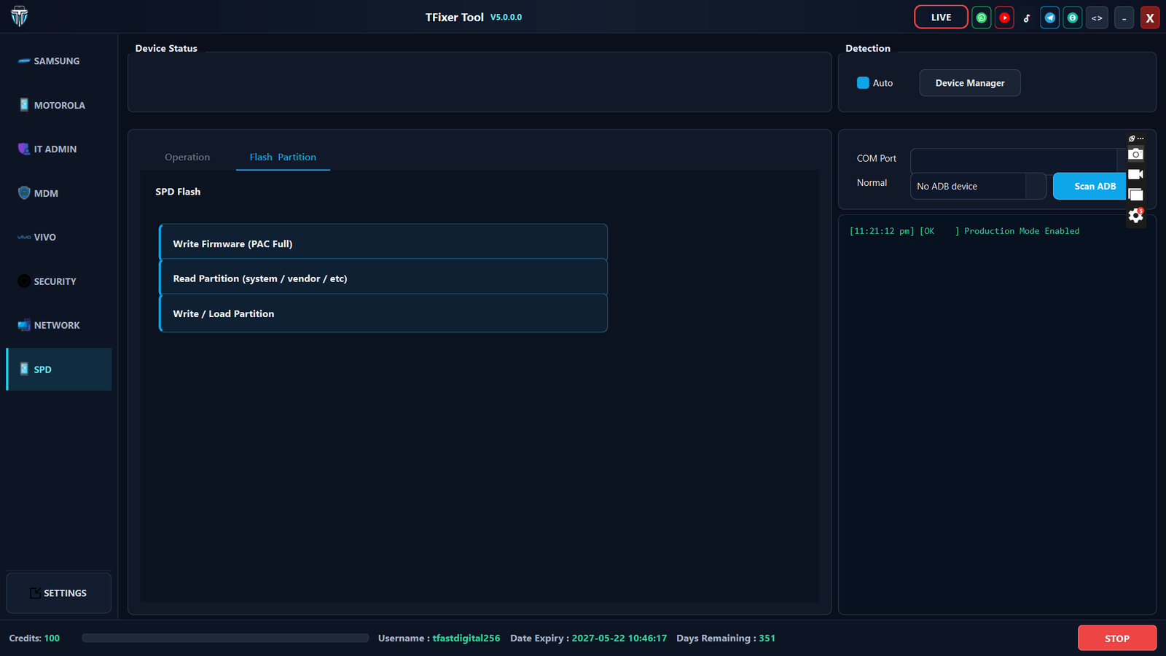1166x656 pixels.
Task: Enable the Auto detection checkbox
Action: pos(863,83)
